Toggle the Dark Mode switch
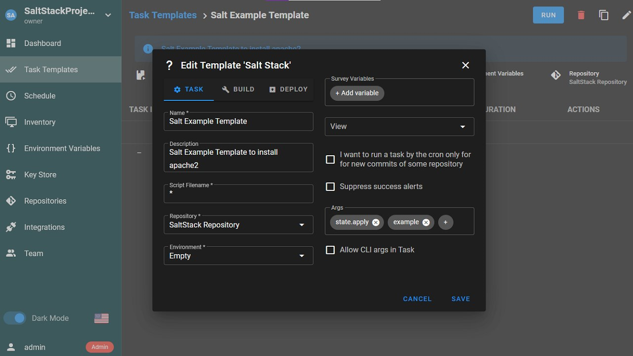The width and height of the screenshot is (633, 356). tap(15, 318)
